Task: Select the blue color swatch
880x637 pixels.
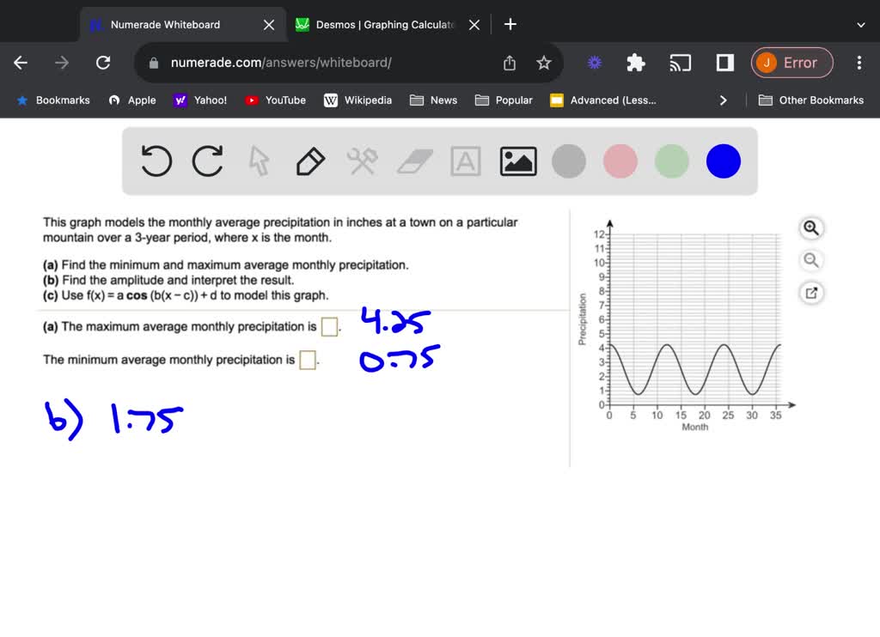Action: pos(723,161)
